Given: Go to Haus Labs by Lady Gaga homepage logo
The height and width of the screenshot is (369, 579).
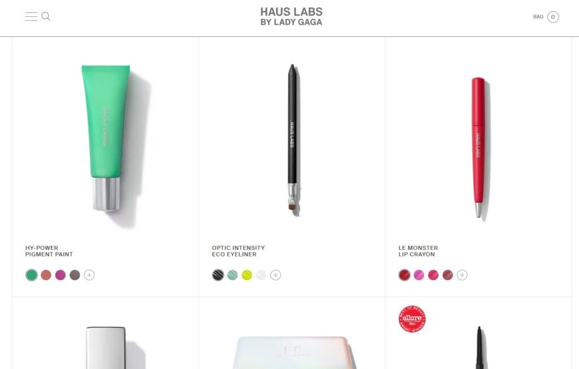Looking at the screenshot, I should [291, 17].
